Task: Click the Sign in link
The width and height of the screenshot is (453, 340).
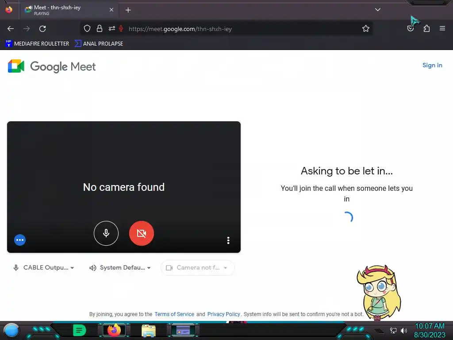Action: (x=432, y=66)
